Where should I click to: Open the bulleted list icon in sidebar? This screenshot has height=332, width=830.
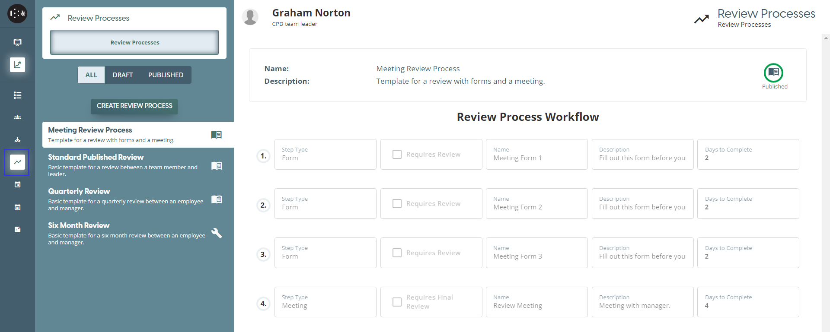point(17,95)
